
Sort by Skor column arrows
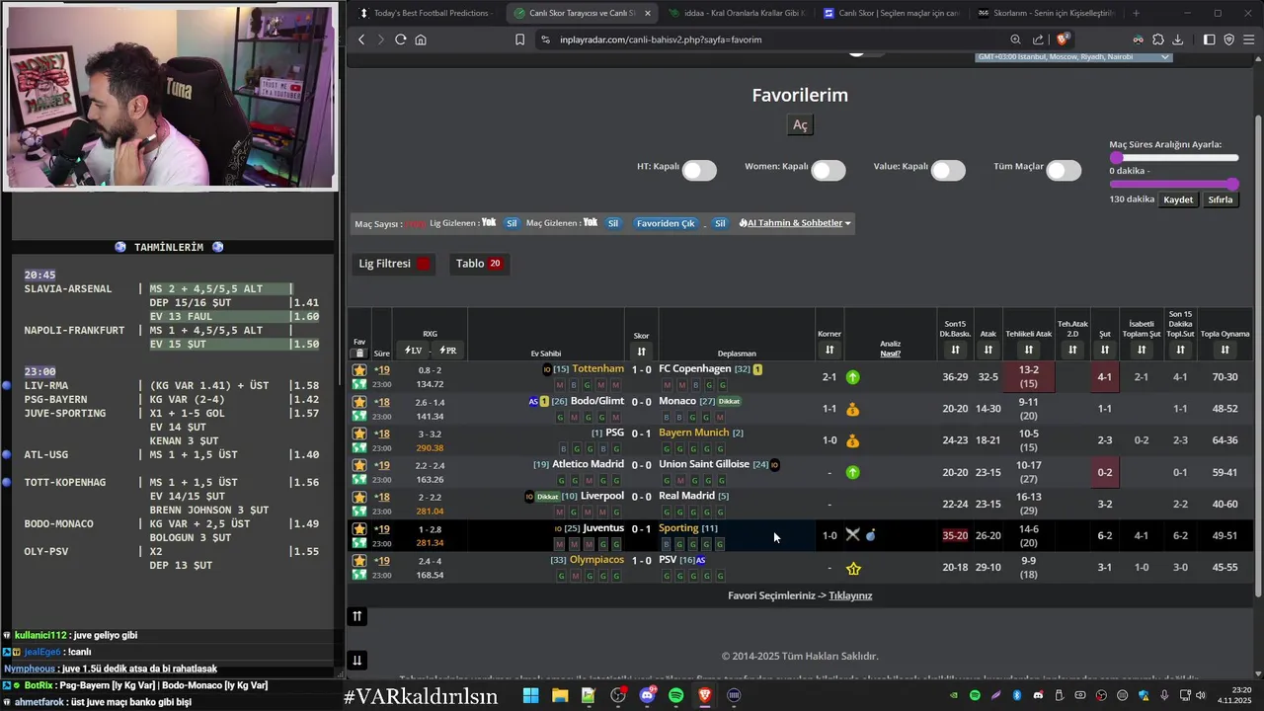coord(642,352)
